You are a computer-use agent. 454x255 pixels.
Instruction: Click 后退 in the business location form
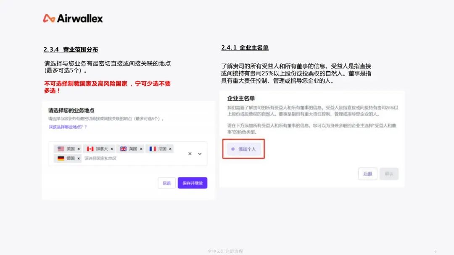point(166,183)
